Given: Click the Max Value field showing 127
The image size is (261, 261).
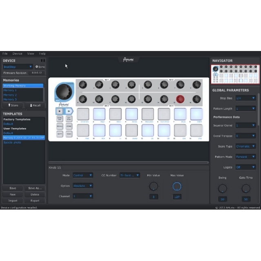Looking at the screenshot, I should (177, 197).
